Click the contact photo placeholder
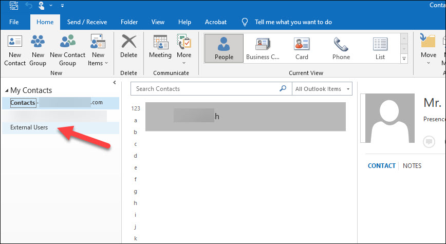Screen dimensions: 446x244 pos(389,118)
